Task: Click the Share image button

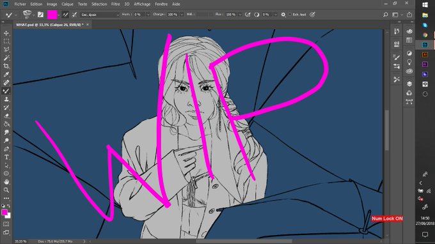Action: pos(409,15)
